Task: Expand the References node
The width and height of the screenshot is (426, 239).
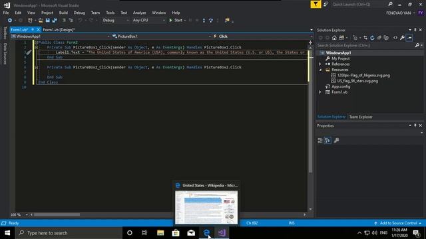Action: tap(320, 64)
